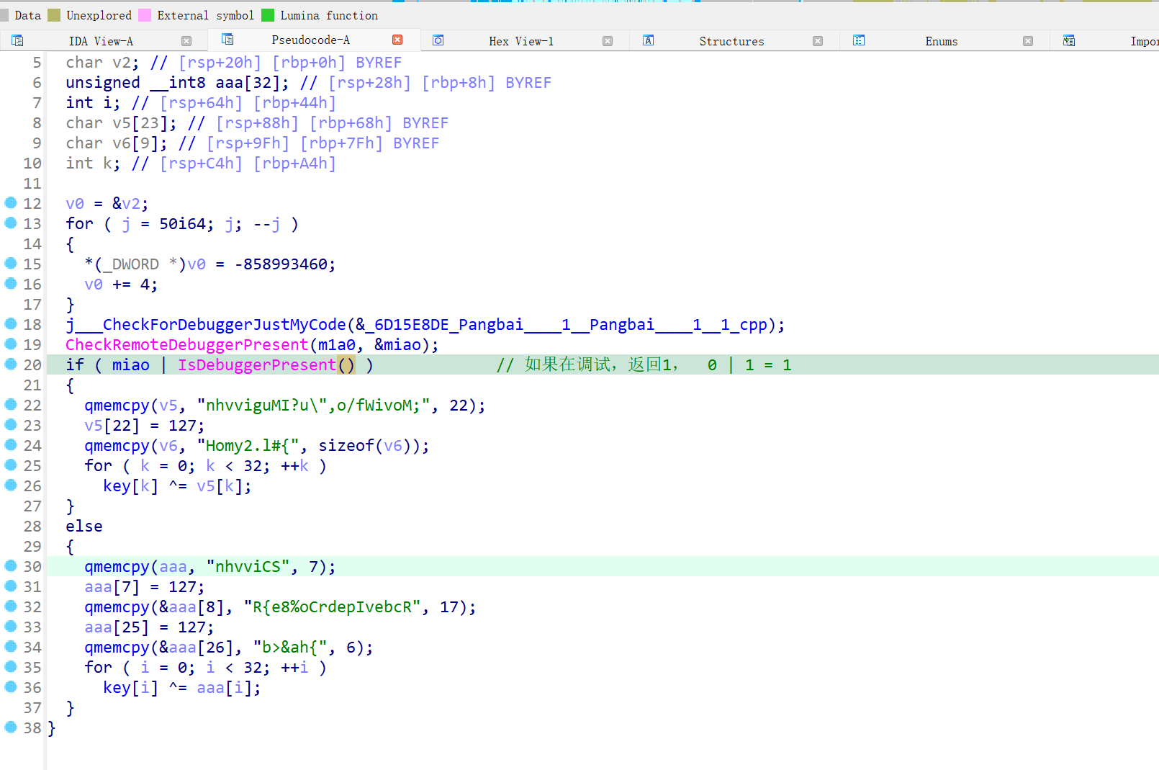
Task: Close the Pseudocode-A tab
Action: (397, 40)
